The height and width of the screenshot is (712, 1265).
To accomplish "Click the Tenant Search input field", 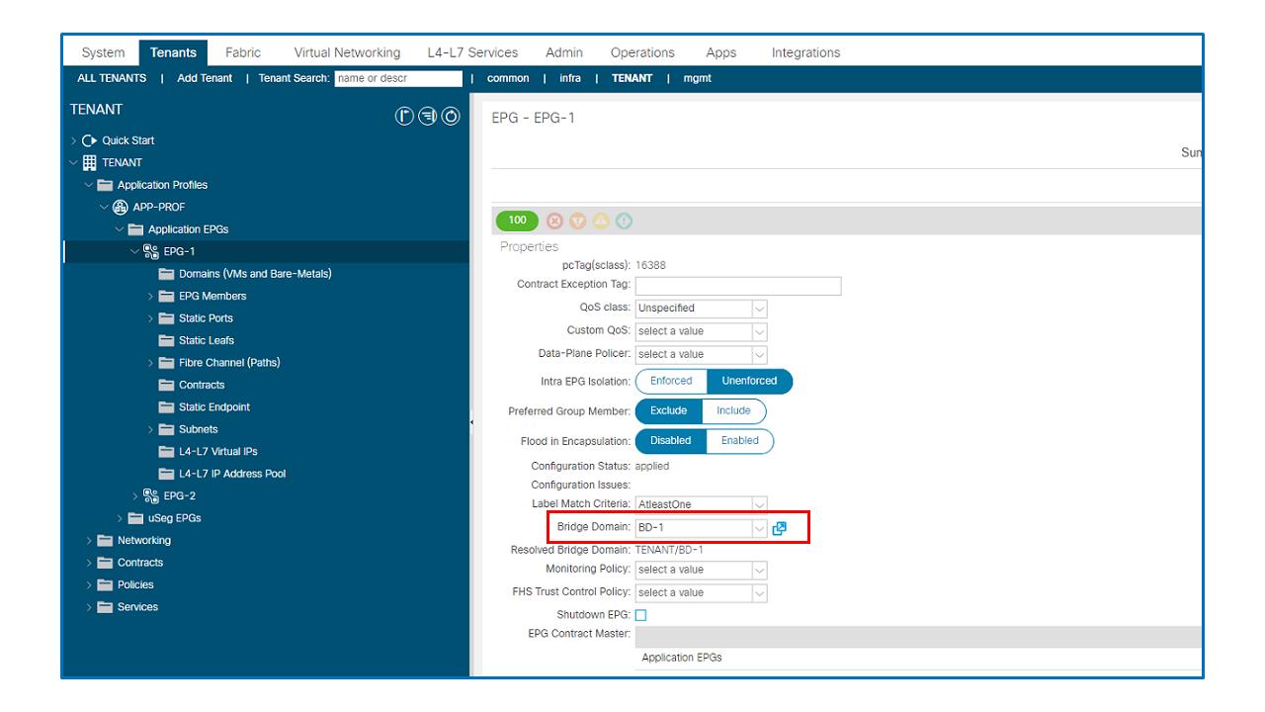I will pyautogui.click(x=398, y=78).
